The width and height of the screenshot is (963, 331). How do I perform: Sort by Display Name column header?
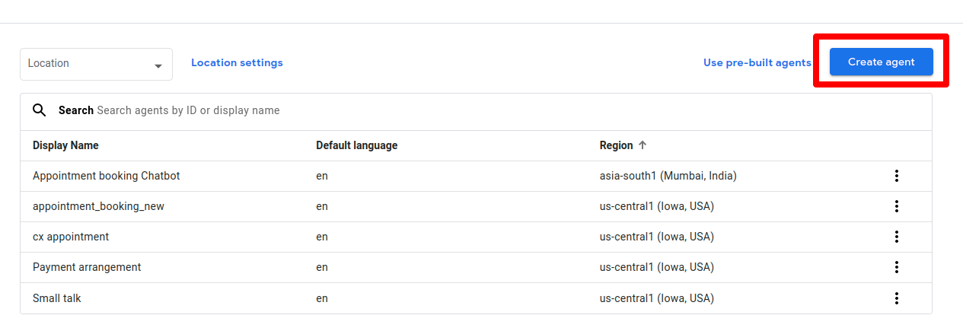coord(65,145)
